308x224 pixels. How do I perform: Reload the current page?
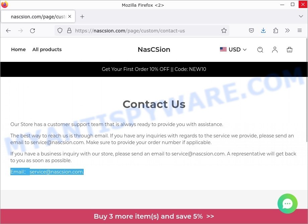(x=32, y=31)
